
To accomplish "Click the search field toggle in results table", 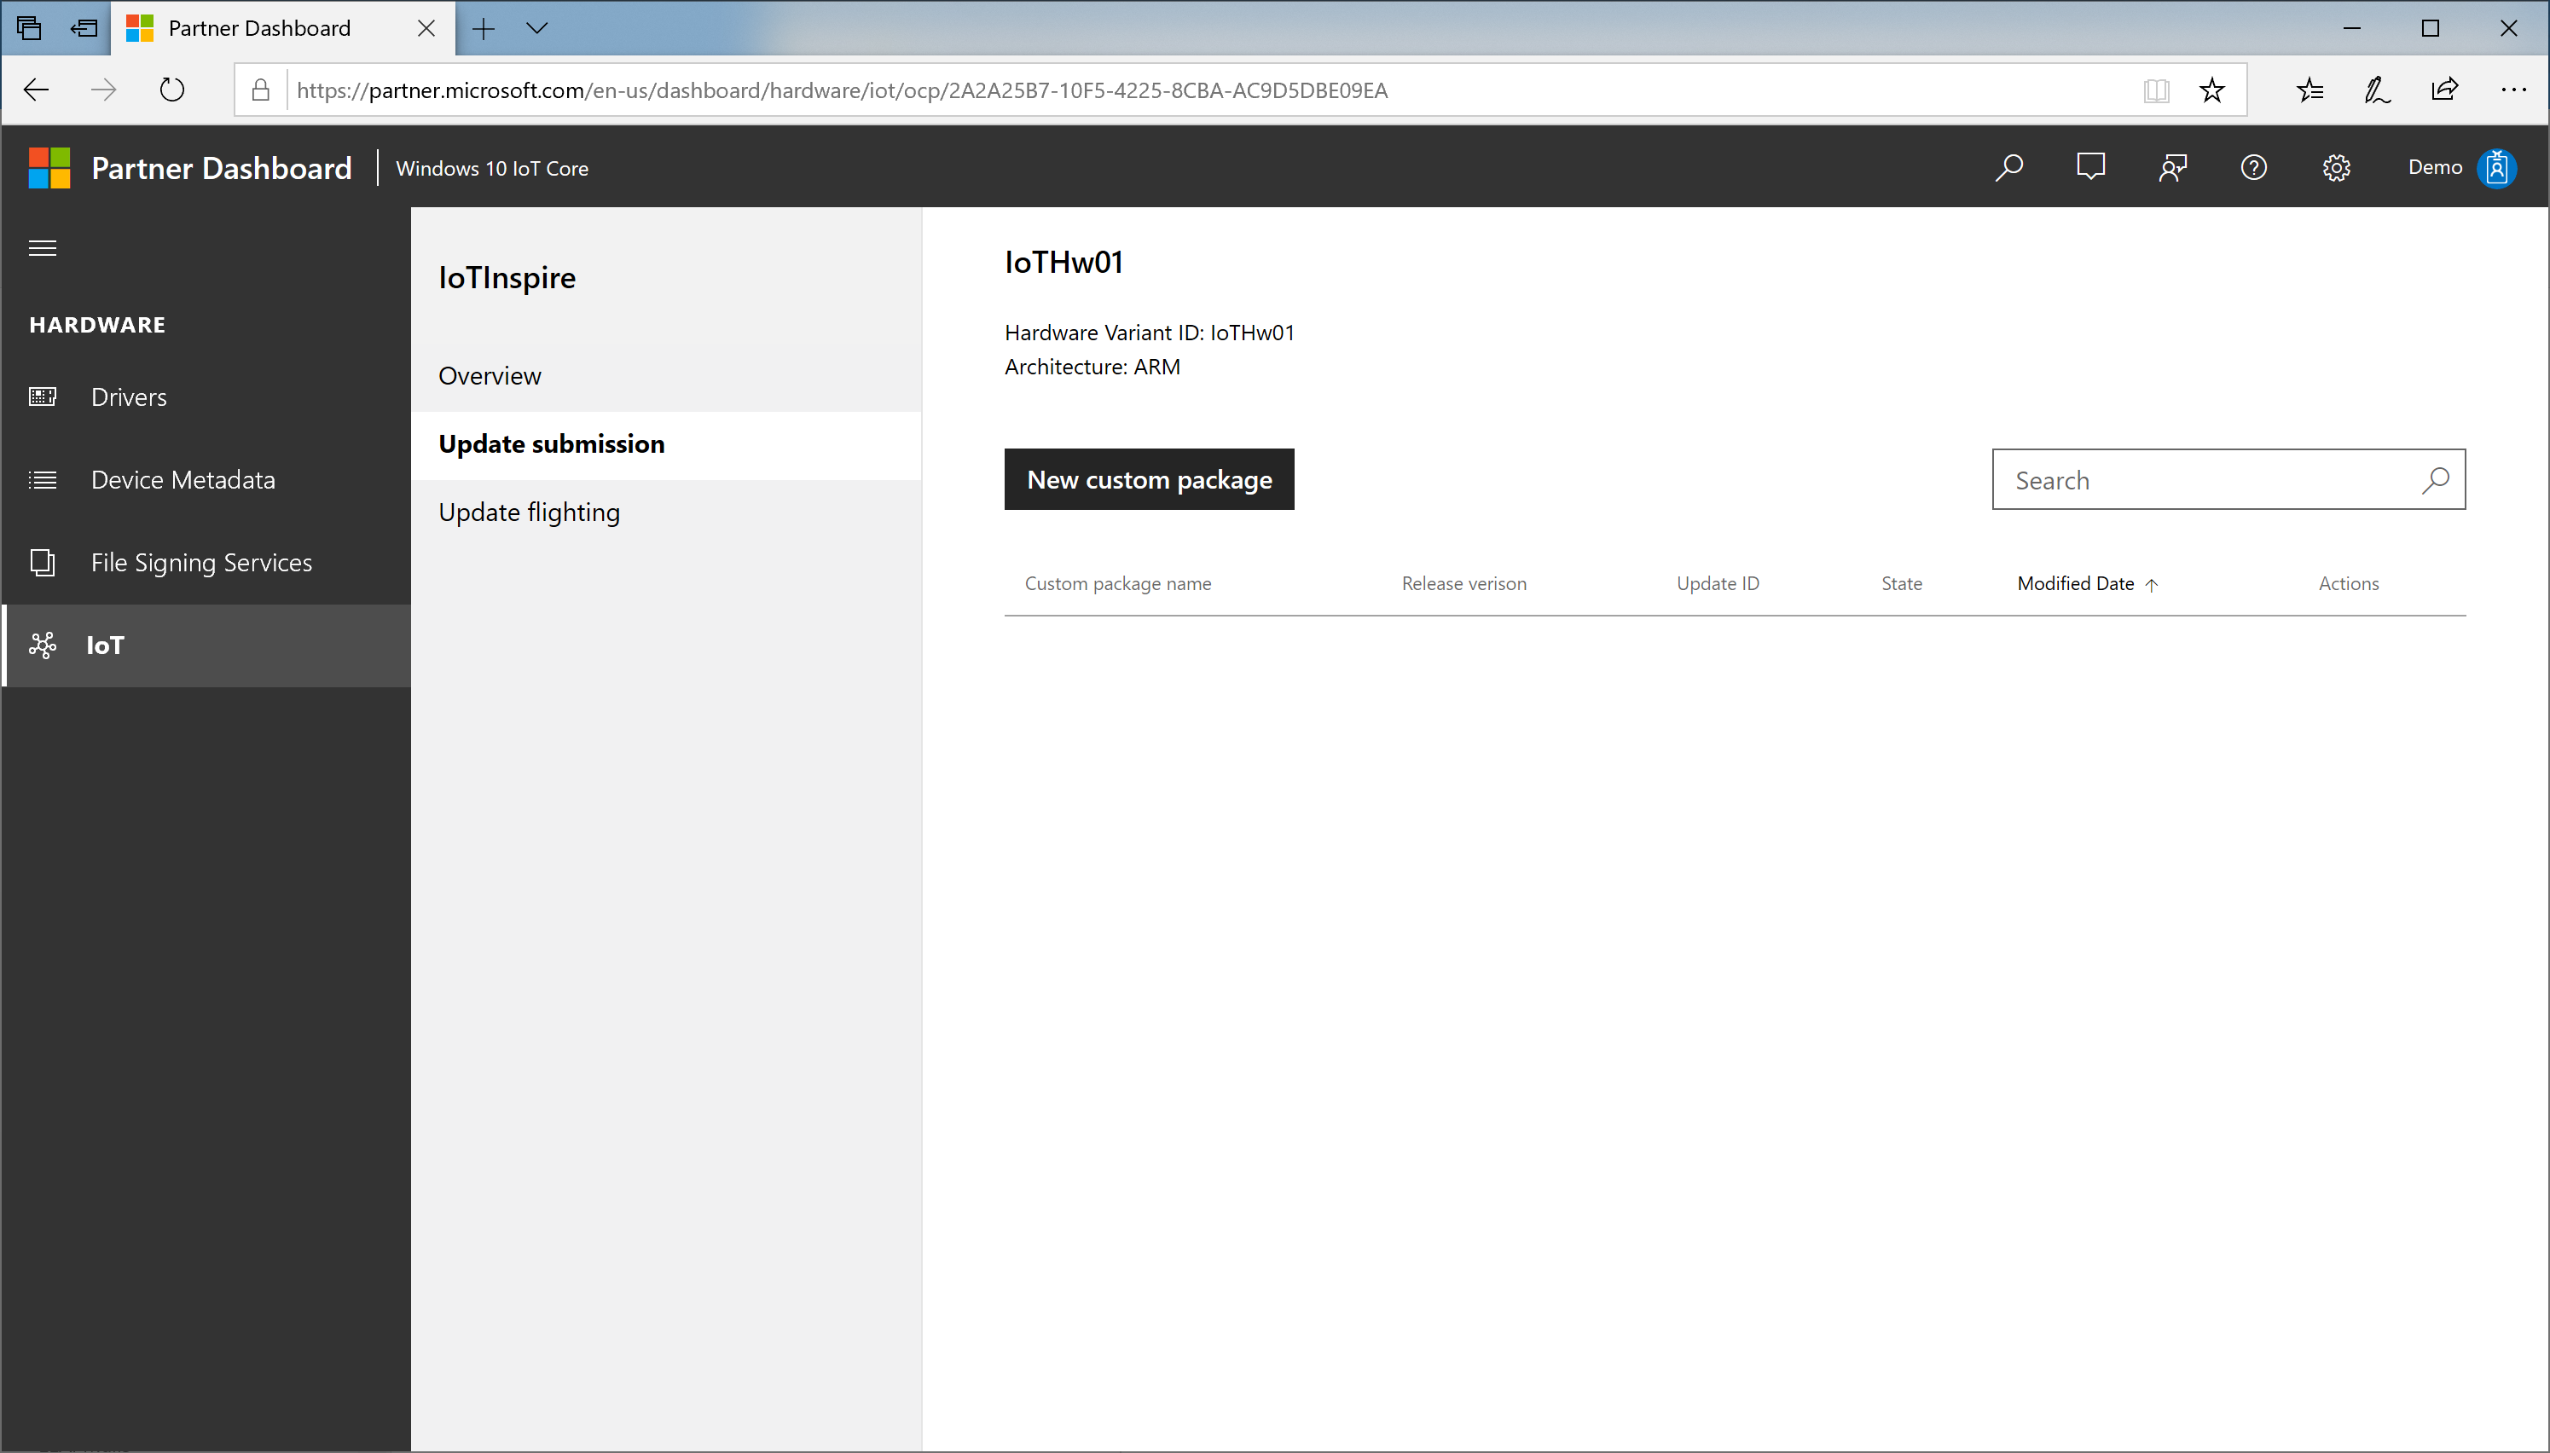I will click(2437, 480).
